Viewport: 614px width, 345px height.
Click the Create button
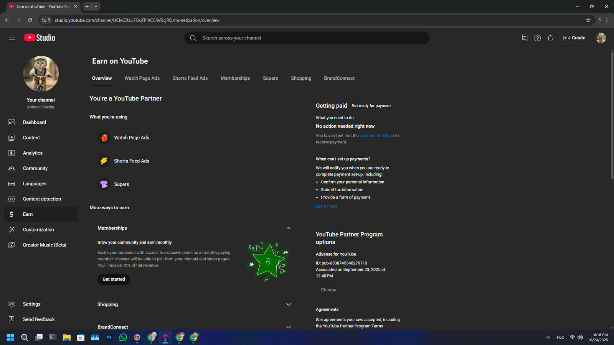[x=574, y=38]
